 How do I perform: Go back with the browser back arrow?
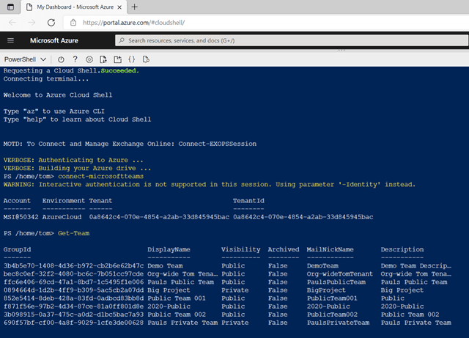12,23
